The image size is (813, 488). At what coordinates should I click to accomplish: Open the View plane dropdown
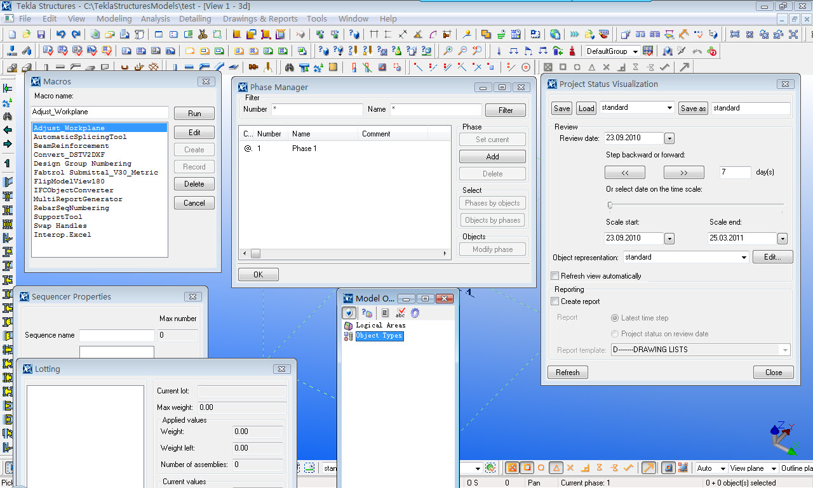pyautogui.click(x=774, y=468)
